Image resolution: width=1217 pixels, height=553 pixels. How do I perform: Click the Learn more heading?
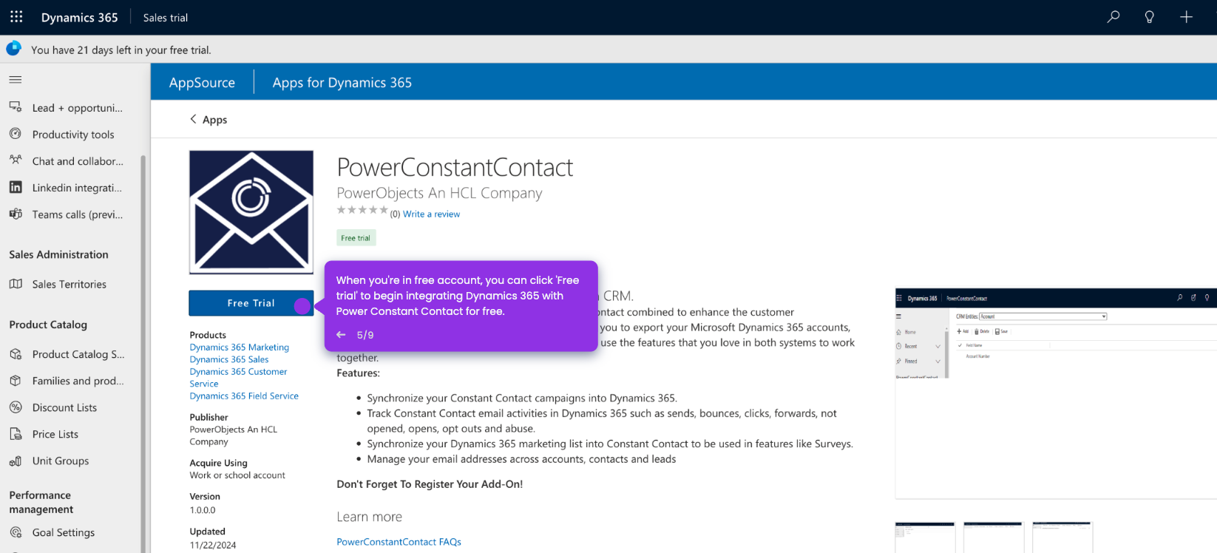pos(370,517)
